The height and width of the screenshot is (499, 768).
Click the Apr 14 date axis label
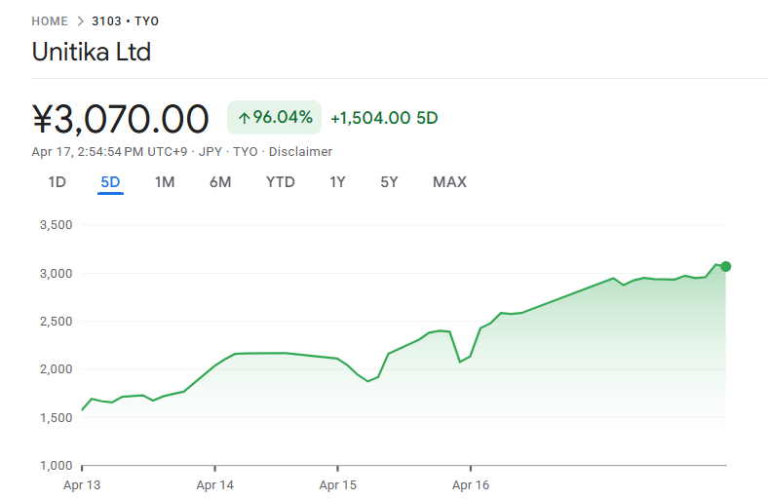pos(214,484)
